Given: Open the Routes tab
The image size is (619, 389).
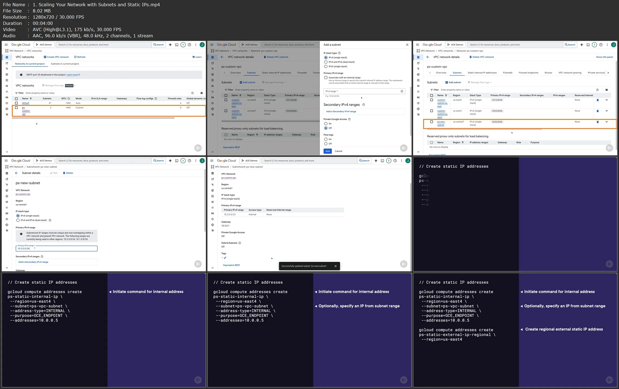Looking at the screenshot, I should pos(548,73).
